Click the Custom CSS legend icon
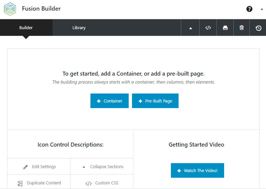The height and width of the screenshot is (189, 266). coord(88,183)
